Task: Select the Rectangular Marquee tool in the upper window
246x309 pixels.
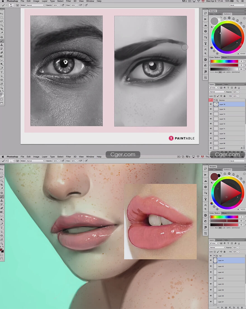Action: 2,18
